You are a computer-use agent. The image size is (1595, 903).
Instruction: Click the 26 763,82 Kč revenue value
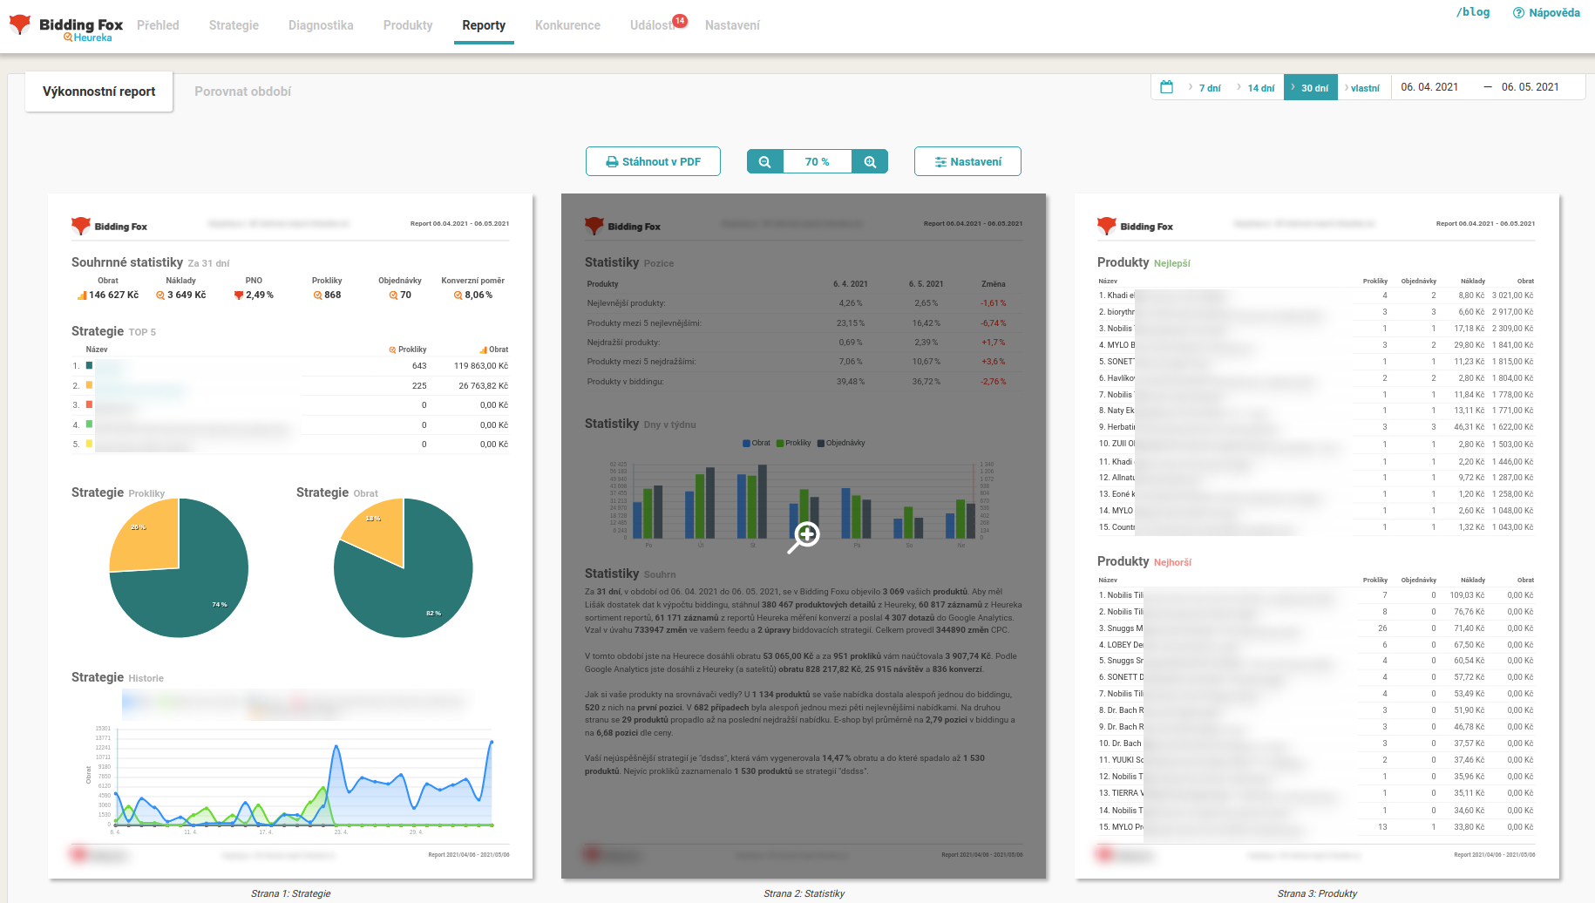click(484, 385)
